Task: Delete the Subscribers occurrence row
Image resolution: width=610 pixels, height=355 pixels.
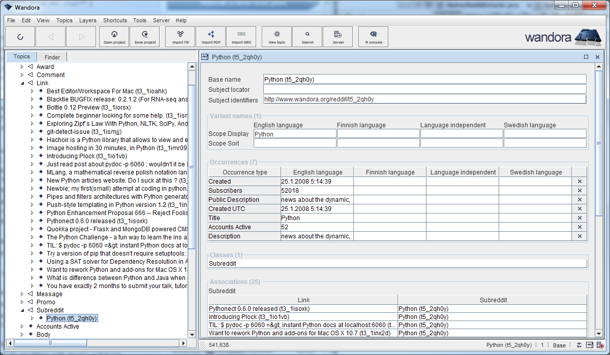Action: click(x=579, y=191)
